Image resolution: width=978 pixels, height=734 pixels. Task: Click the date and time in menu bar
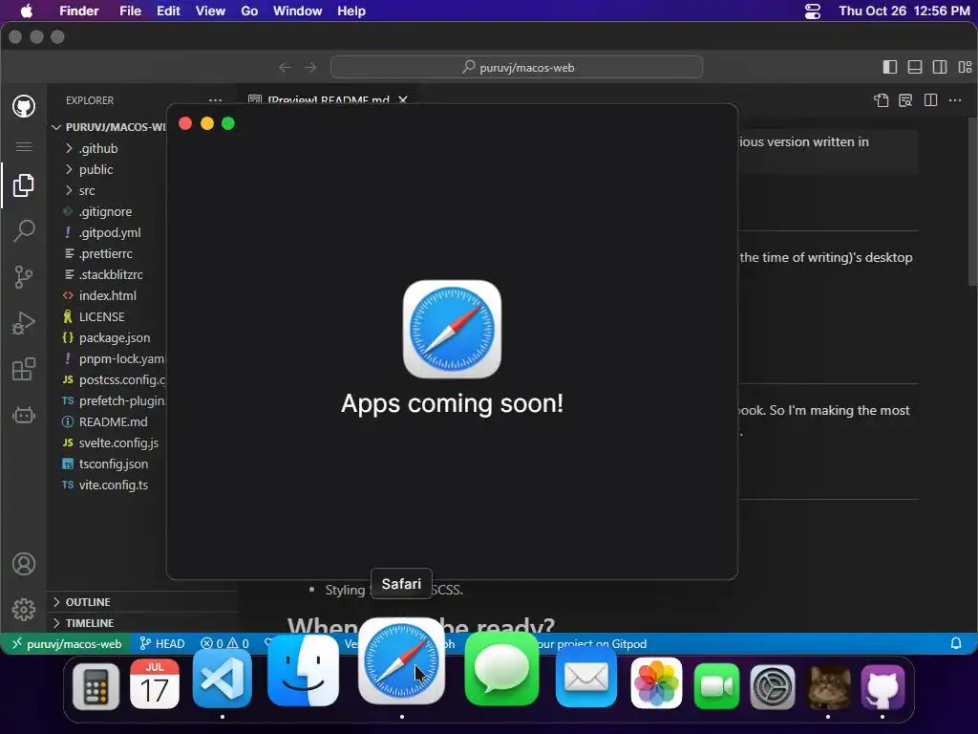(904, 11)
